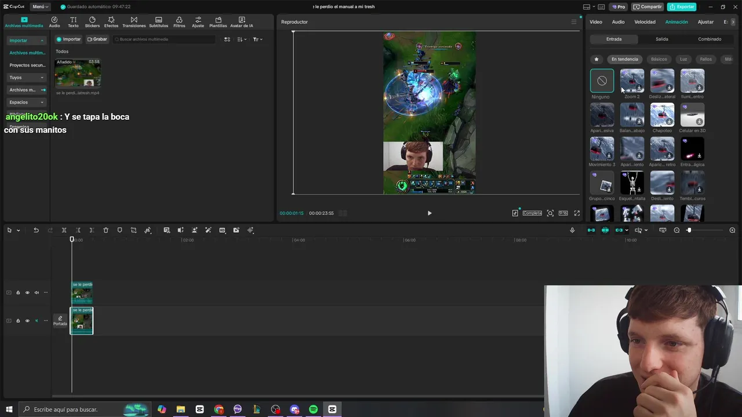The image size is (742, 417).
Task: Open the 9:16 aspect ratio selector
Action: pyautogui.click(x=563, y=213)
